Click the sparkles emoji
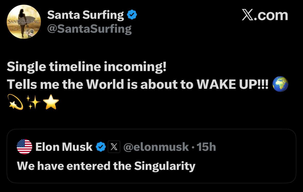Image resolution: width=303 pixels, height=192 pixels. 33,102
